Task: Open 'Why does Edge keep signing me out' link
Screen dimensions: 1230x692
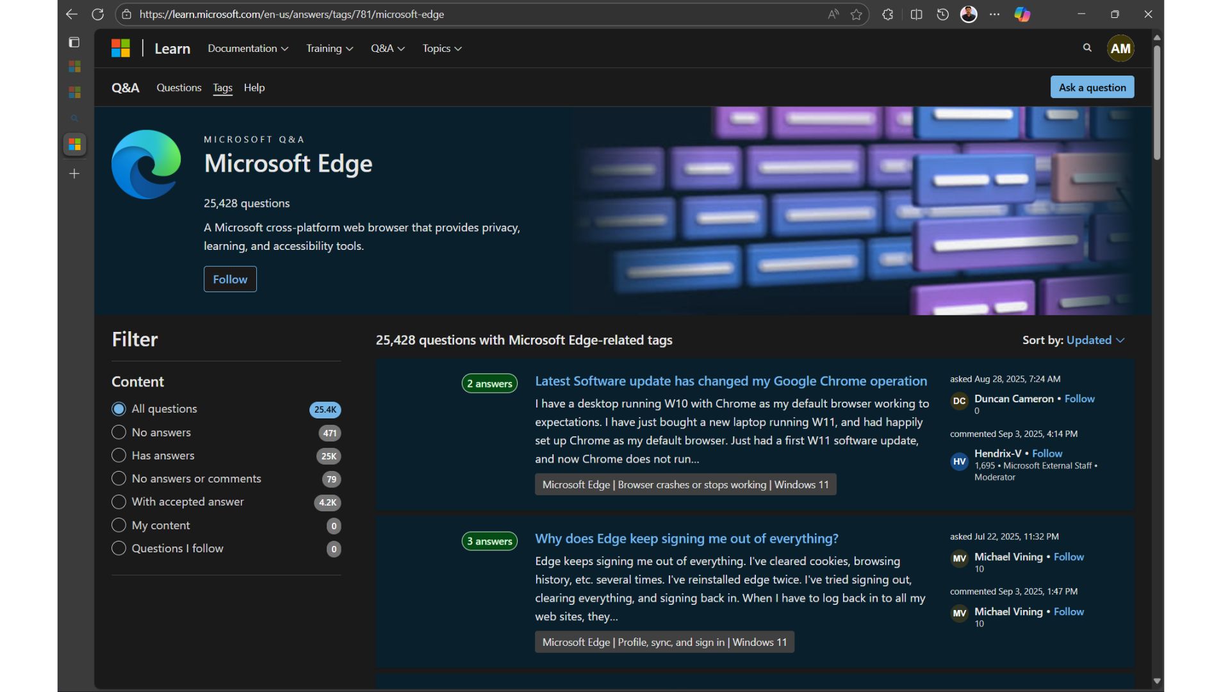Action: click(x=686, y=539)
